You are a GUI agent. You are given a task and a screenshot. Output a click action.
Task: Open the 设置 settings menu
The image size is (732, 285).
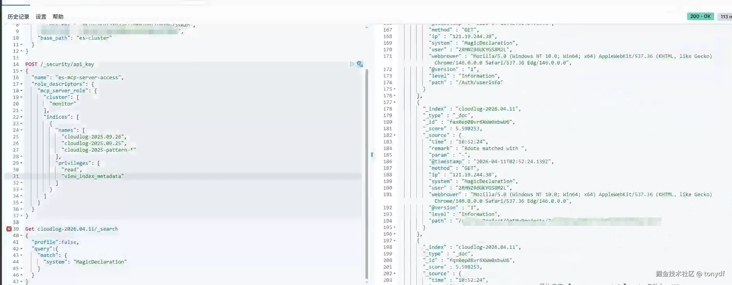coord(41,17)
